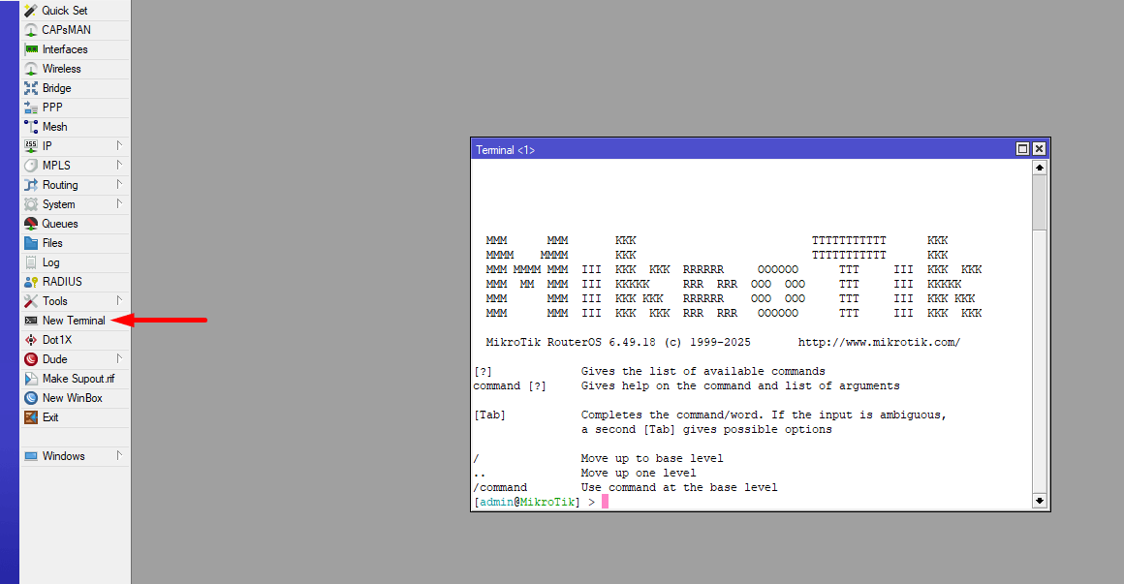Click the MikroTik RouterOS 6.49.18 text

click(x=571, y=343)
